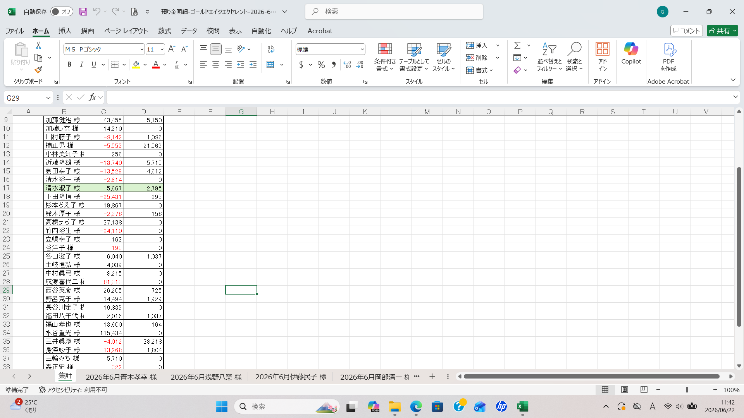Decrease decimal places

360,65
